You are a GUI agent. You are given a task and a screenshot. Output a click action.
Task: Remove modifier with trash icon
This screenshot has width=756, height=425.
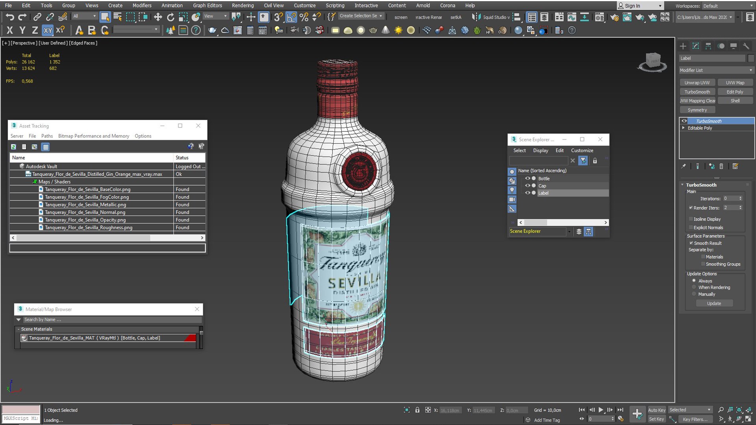(x=721, y=166)
